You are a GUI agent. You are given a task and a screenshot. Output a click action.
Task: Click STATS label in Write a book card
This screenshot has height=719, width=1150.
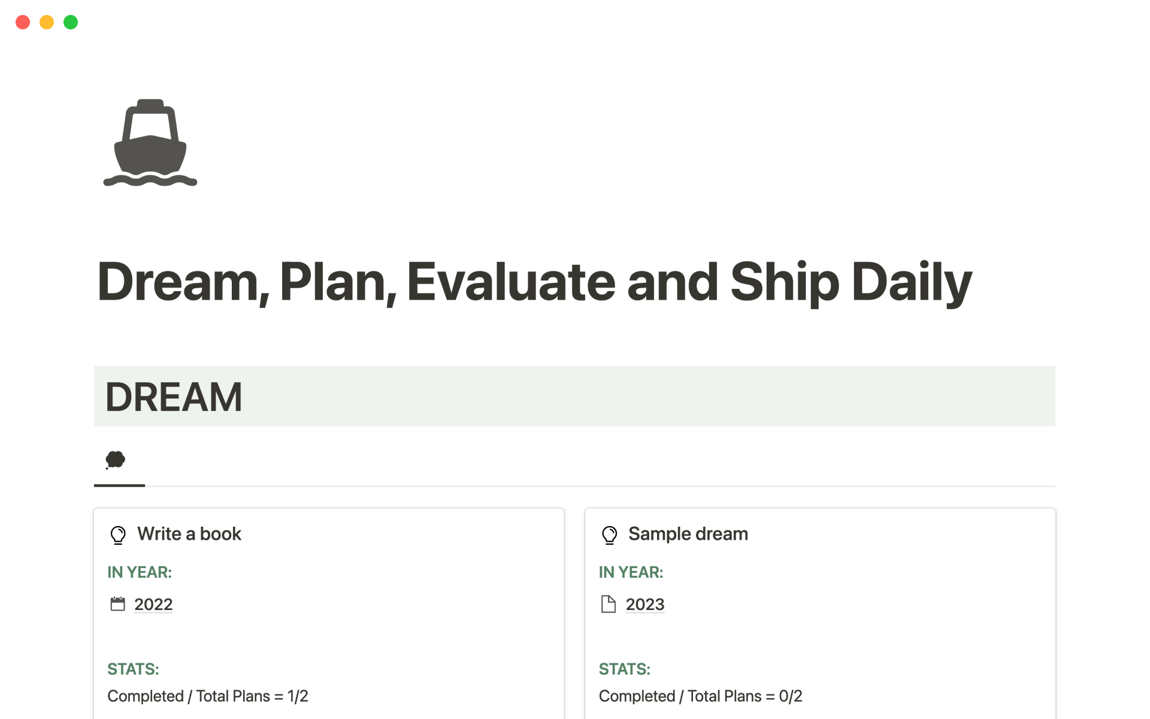pos(133,669)
